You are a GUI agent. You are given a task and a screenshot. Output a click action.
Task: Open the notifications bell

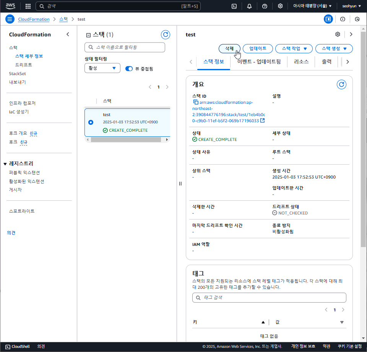[x=249, y=6]
